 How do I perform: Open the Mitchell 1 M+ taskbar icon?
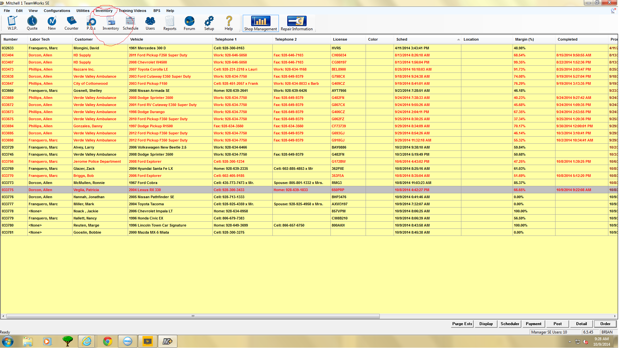coord(167,341)
